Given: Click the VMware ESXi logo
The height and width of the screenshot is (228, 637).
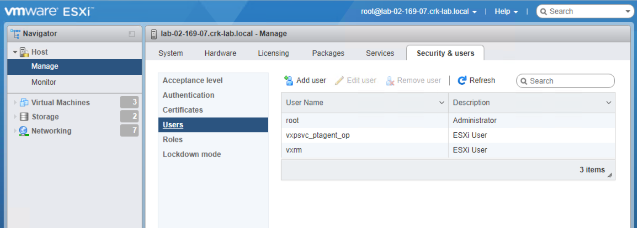Looking at the screenshot, I should click(49, 12).
